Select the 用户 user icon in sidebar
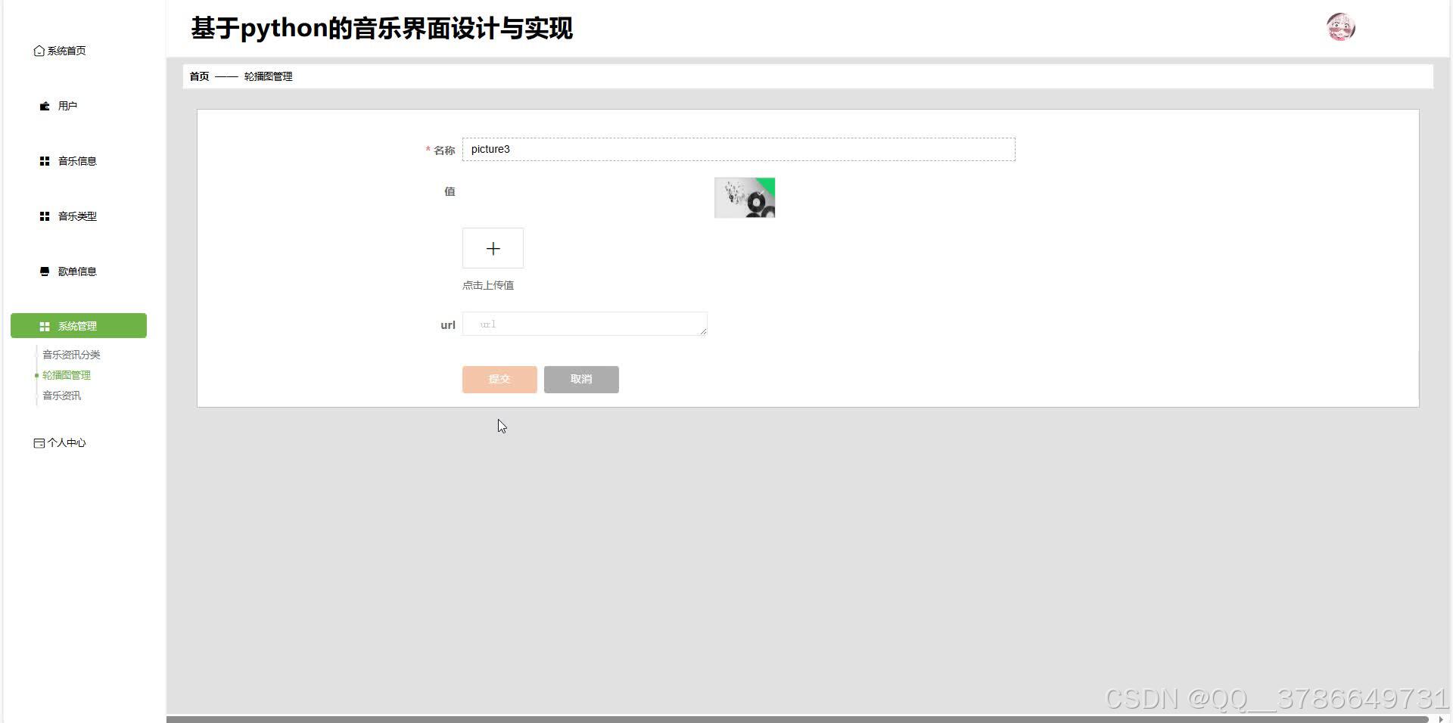 point(44,106)
